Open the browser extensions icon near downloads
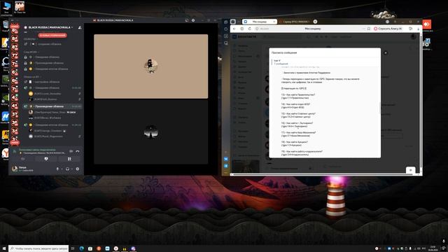Viewport: 448px width, 252px height. tap(411, 29)
